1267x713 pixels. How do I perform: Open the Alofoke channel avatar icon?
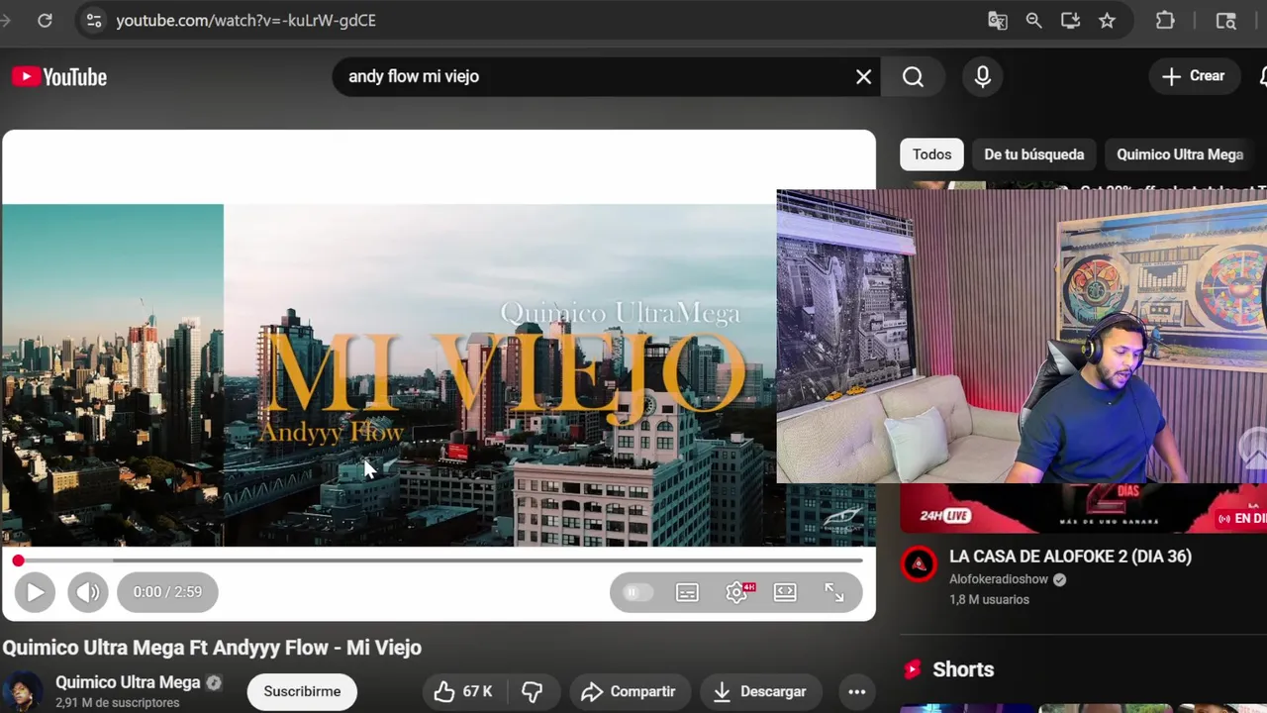tap(920, 564)
